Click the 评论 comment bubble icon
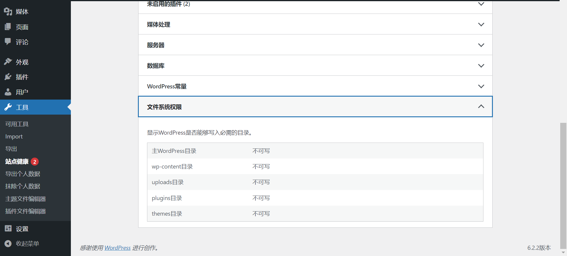Image resolution: width=567 pixels, height=256 pixels. [8, 42]
